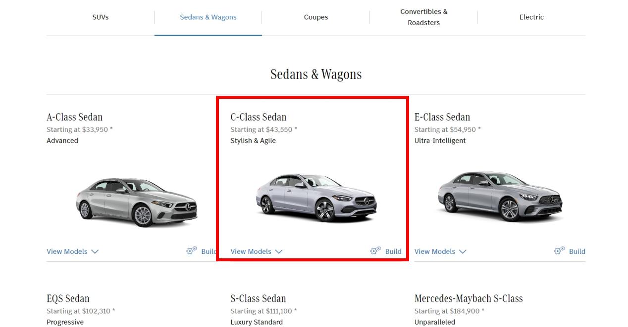Screen dimensions: 628x327
Task: Click the 'Luxury Standard' tagline
Action: (257, 322)
